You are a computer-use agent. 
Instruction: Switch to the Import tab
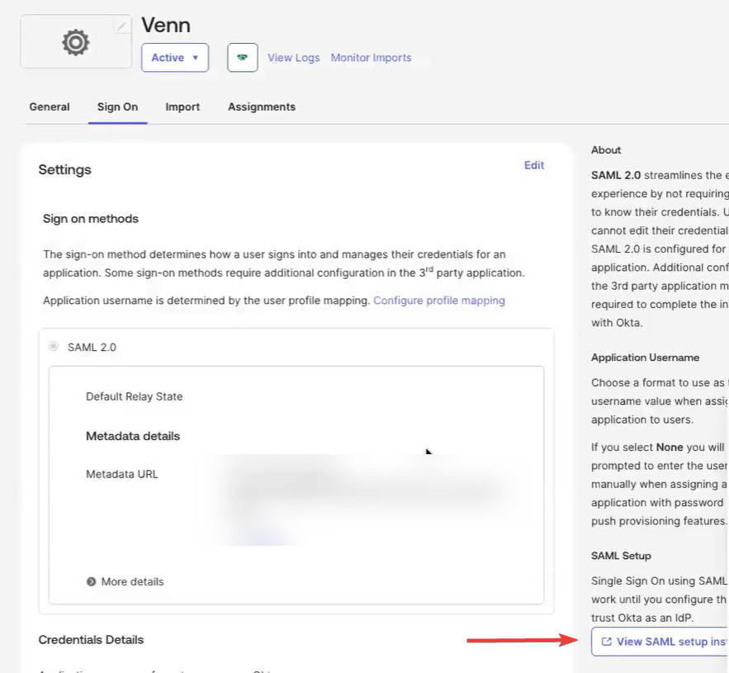tap(182, 107)
